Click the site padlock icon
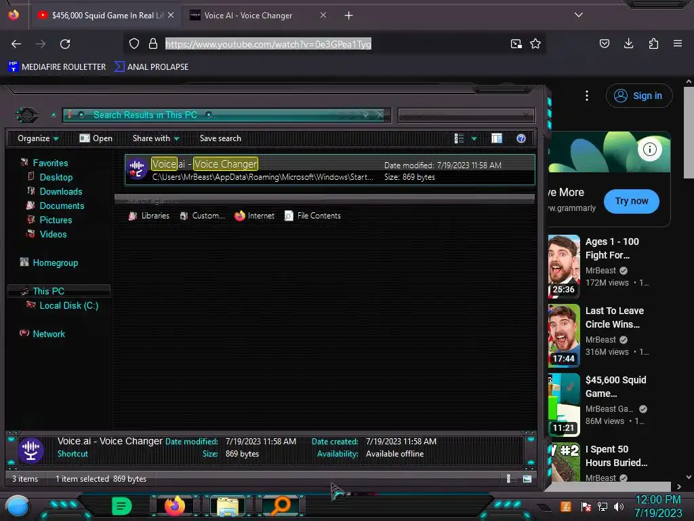Screen dimensions: 694x521 153,43
